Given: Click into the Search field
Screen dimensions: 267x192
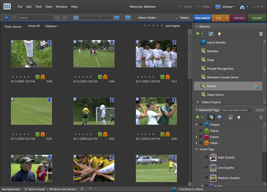Looking at the screenshot, I should [35, 18].
